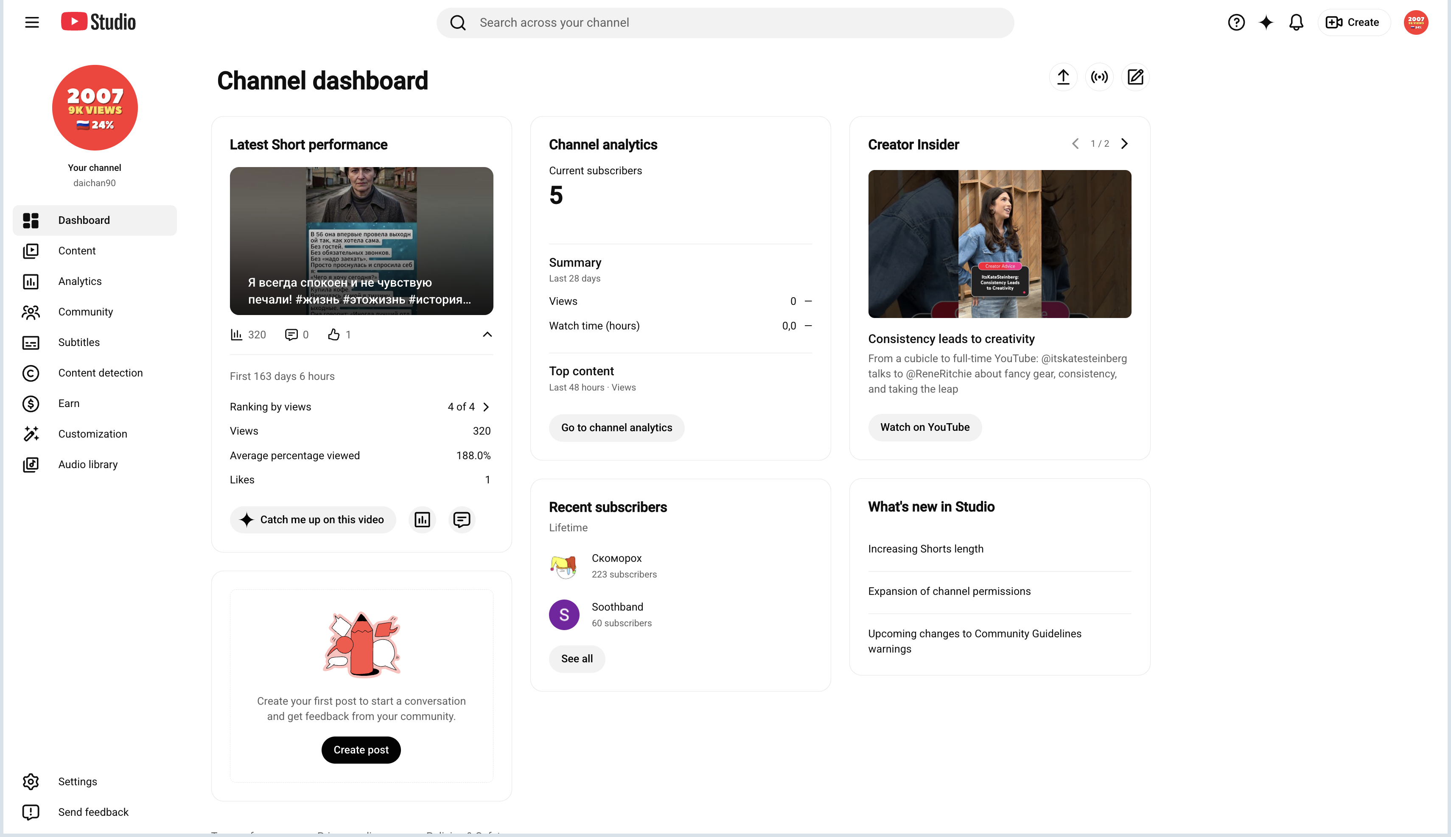This screenshot has height=837, width=1451.
Task: Click the black Create post button
Action: (x=361, y=750)
